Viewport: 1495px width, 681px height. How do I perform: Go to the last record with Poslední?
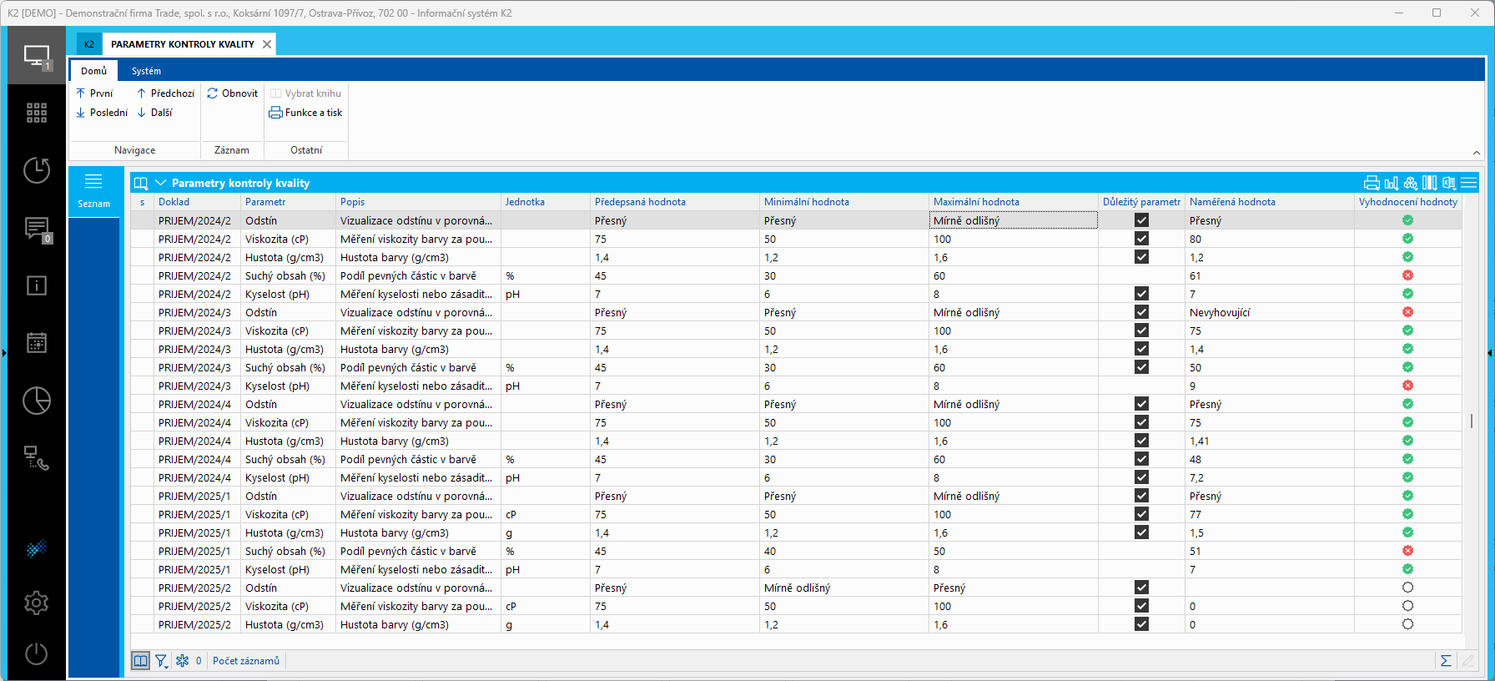coord(102,113)
